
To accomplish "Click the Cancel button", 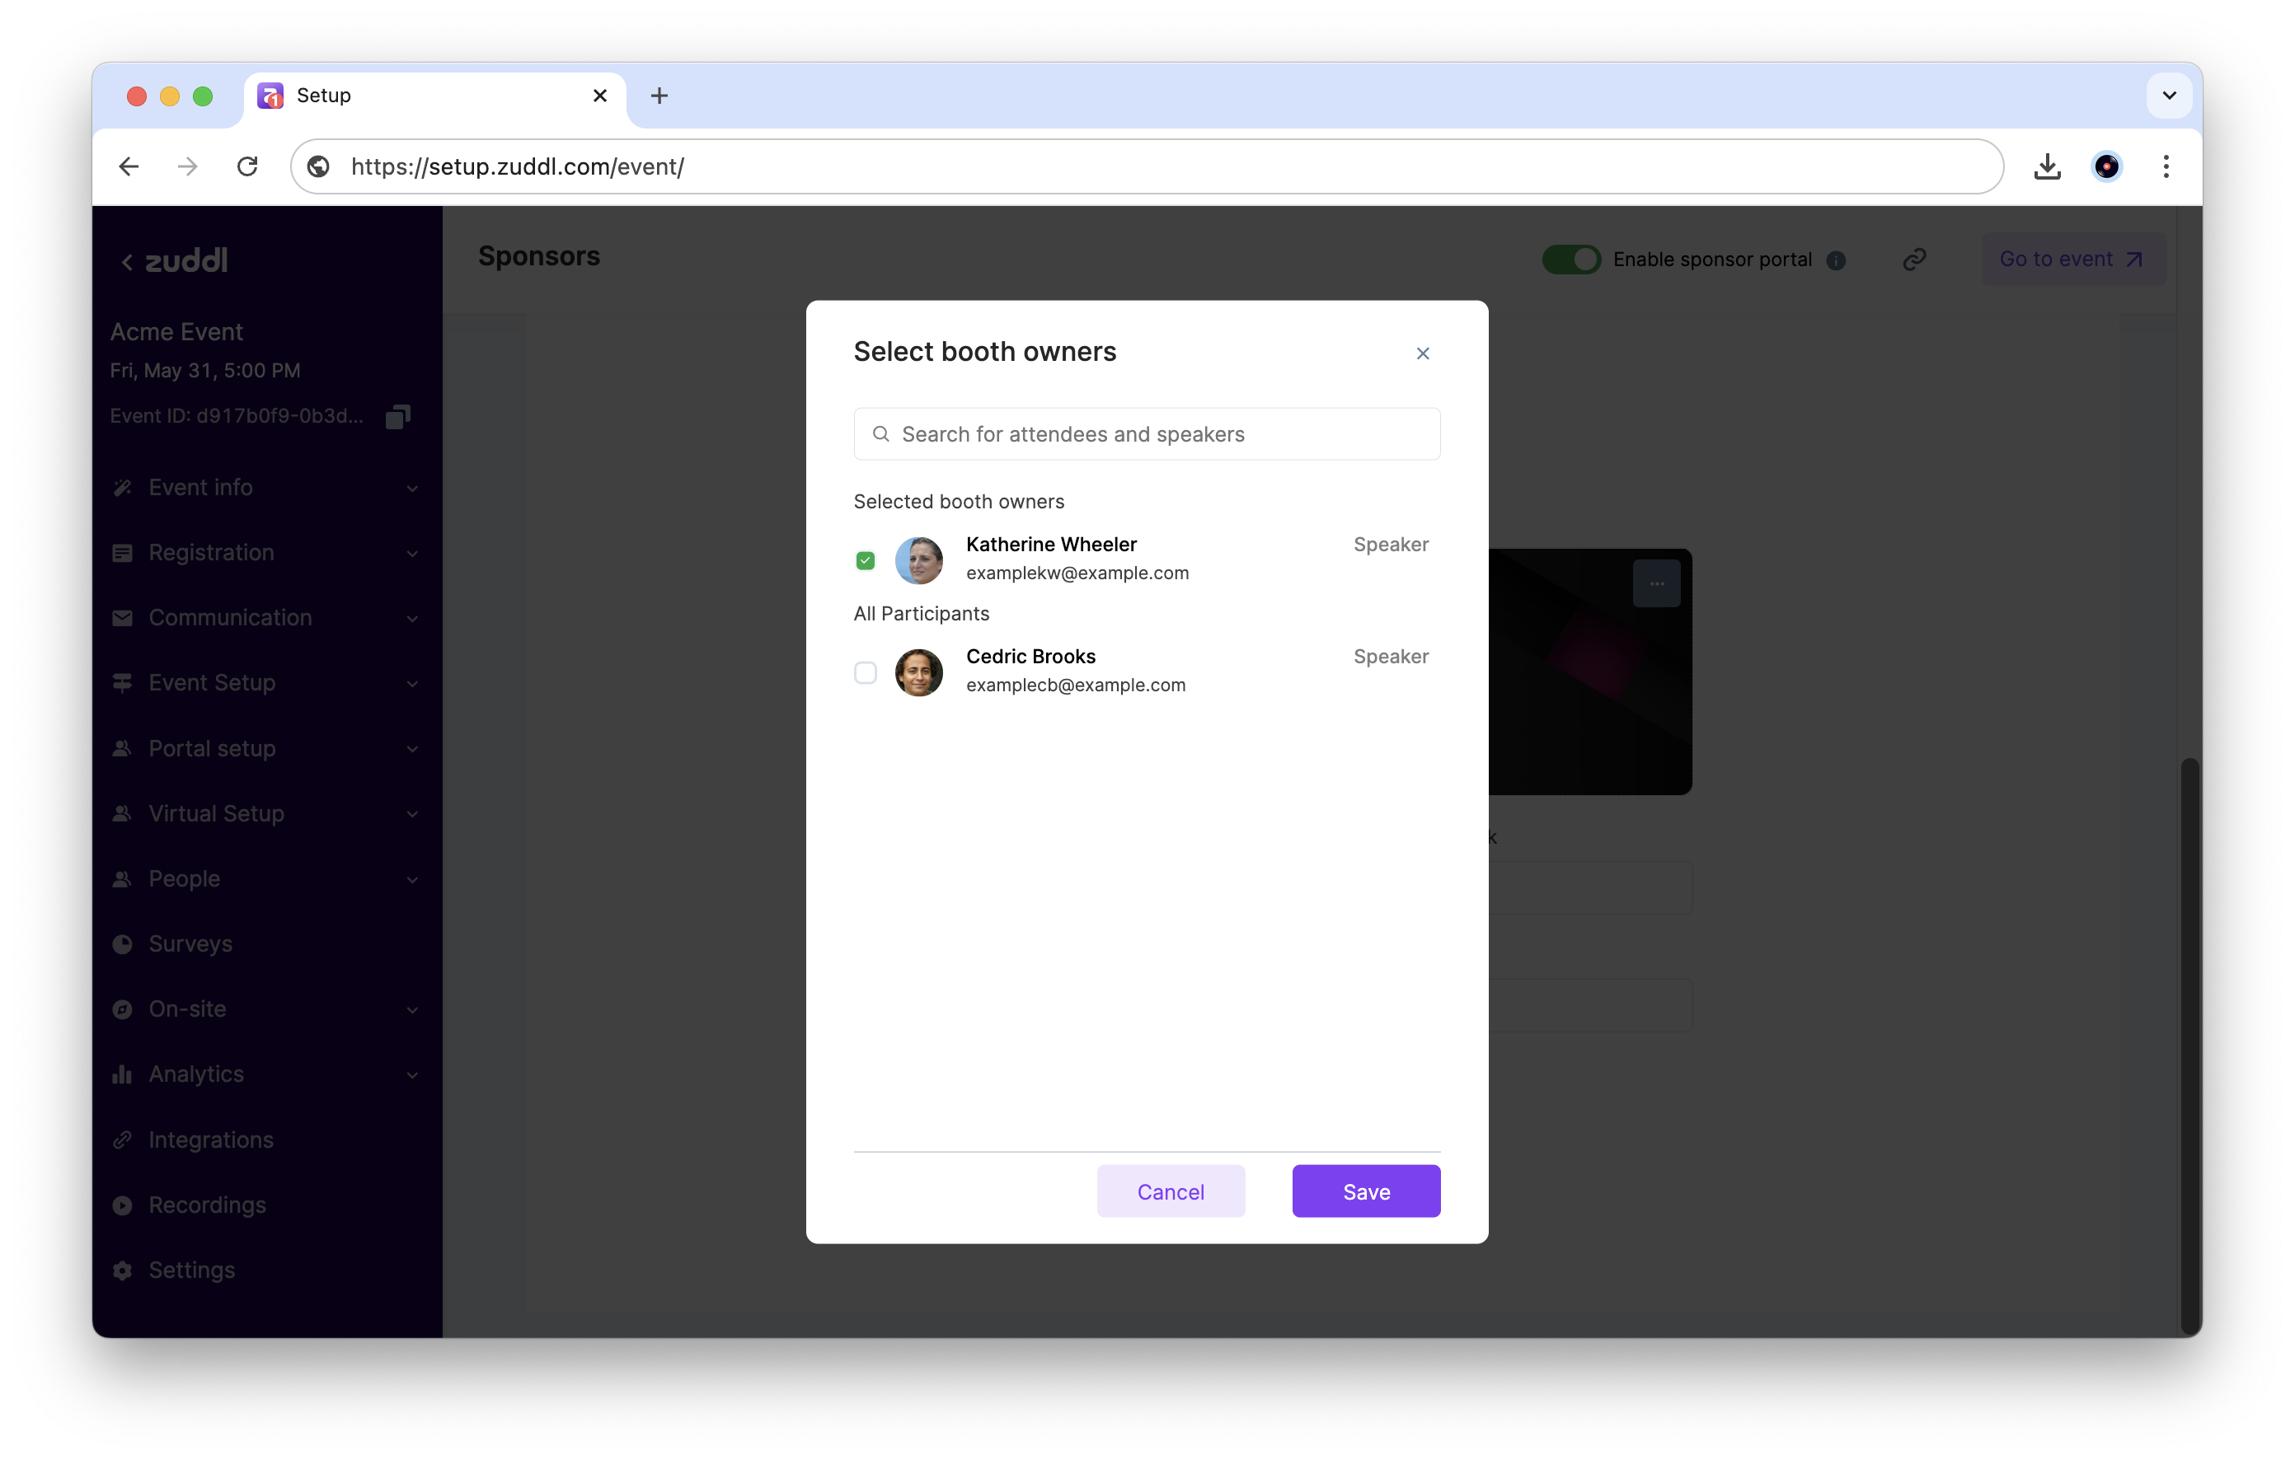I will point(1170,1191).
